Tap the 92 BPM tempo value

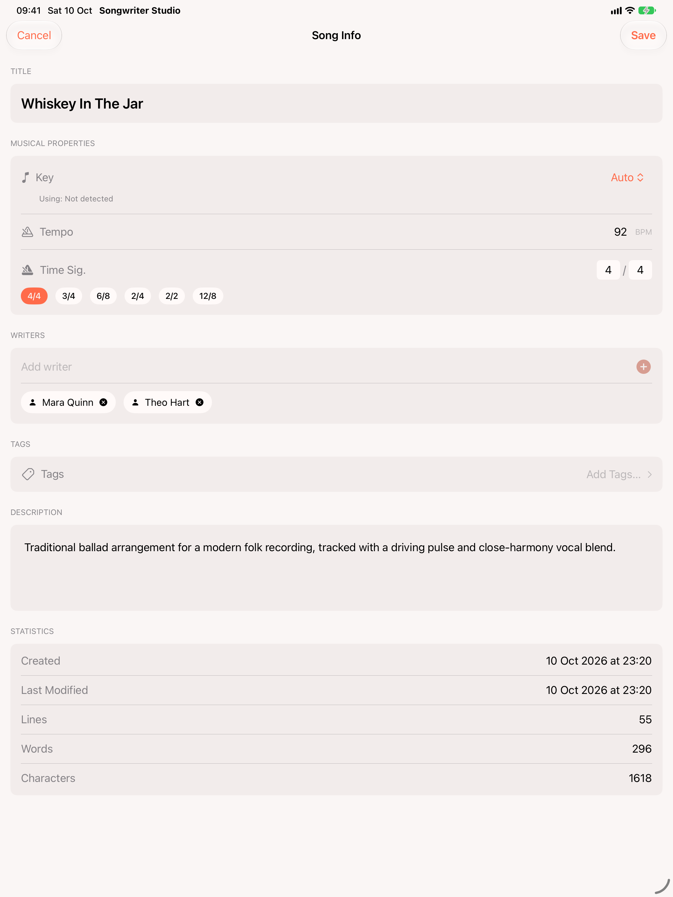click(620, 232)
